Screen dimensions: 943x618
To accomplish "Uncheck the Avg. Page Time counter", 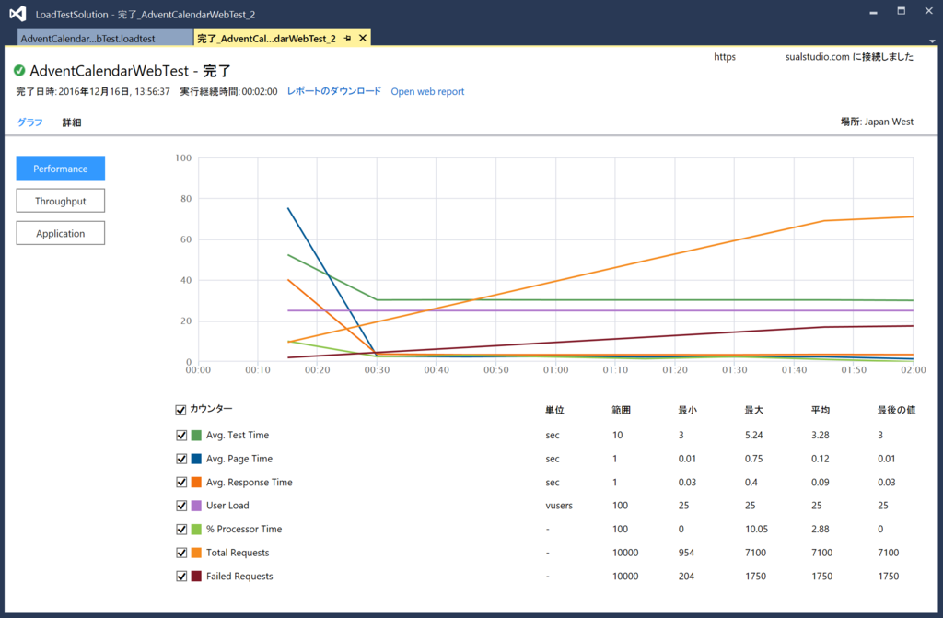I will click(181, 459).
